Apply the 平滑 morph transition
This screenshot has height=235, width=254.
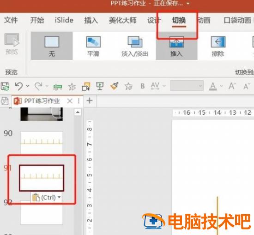click(93, 46)
